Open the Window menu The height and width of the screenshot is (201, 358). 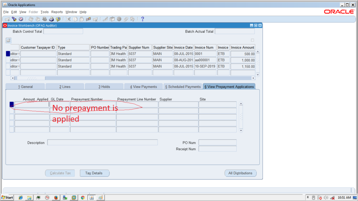71,12
